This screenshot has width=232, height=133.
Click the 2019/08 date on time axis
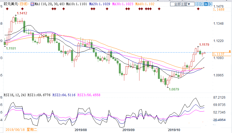(81, 130)
